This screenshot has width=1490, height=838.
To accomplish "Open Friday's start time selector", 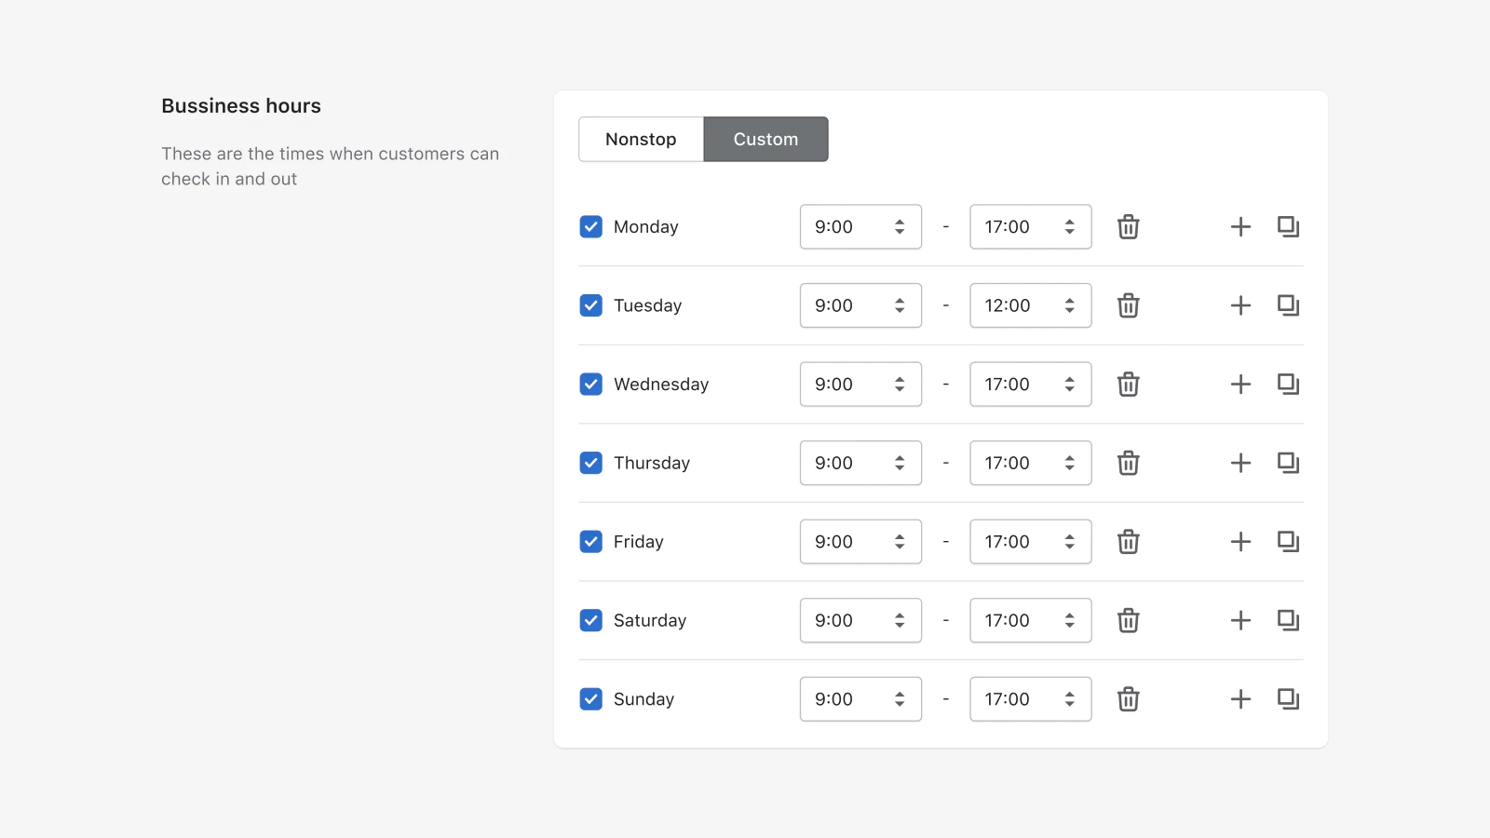I will tap(860, 542).
